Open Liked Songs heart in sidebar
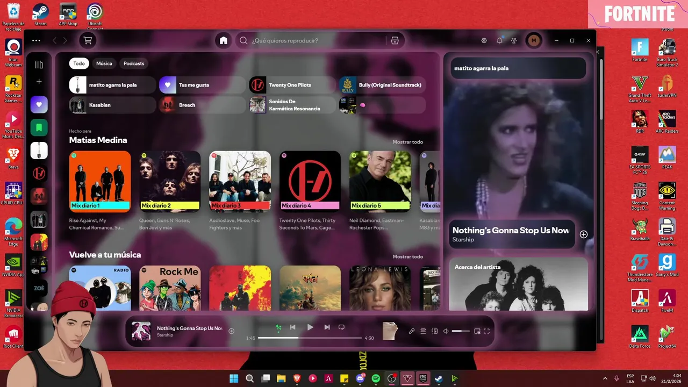 [39, 104]
